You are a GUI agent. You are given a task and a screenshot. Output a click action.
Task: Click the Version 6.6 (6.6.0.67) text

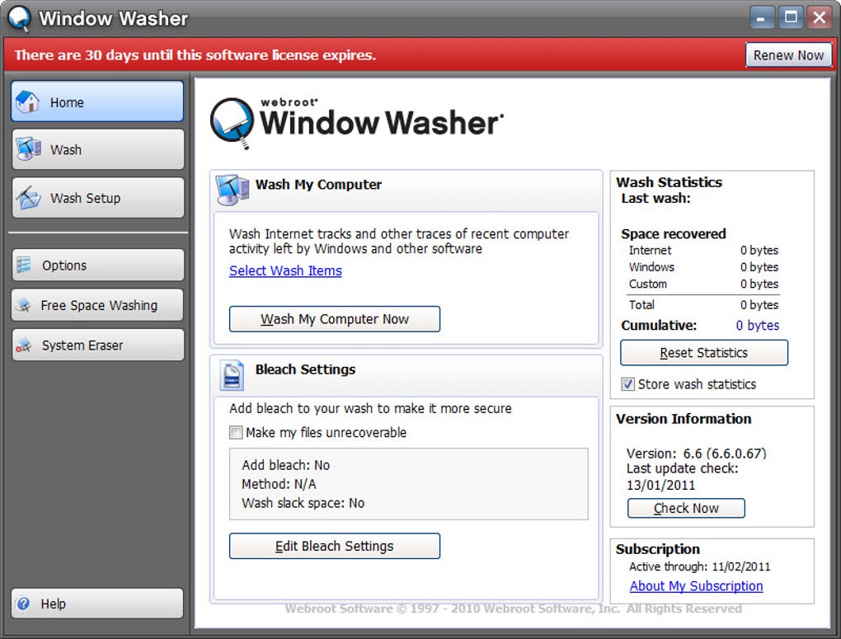696,453
